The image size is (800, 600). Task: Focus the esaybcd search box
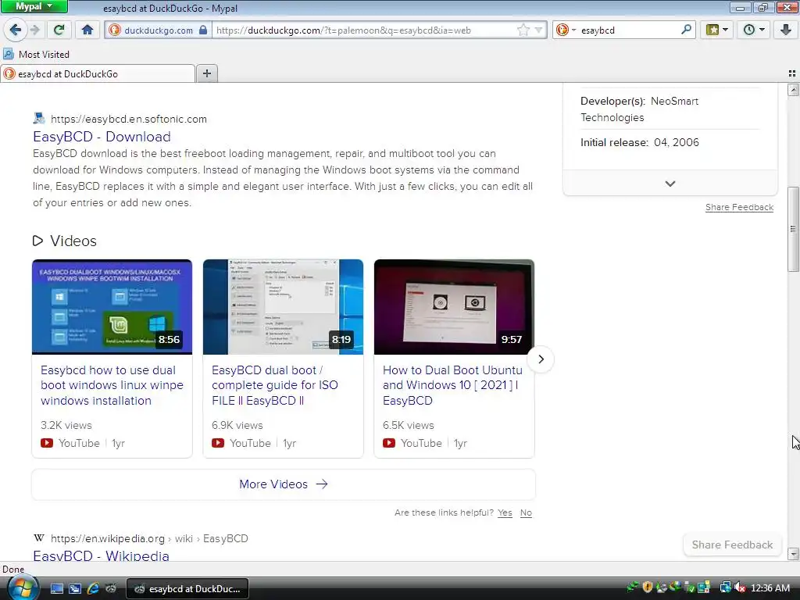pos(629,30)
